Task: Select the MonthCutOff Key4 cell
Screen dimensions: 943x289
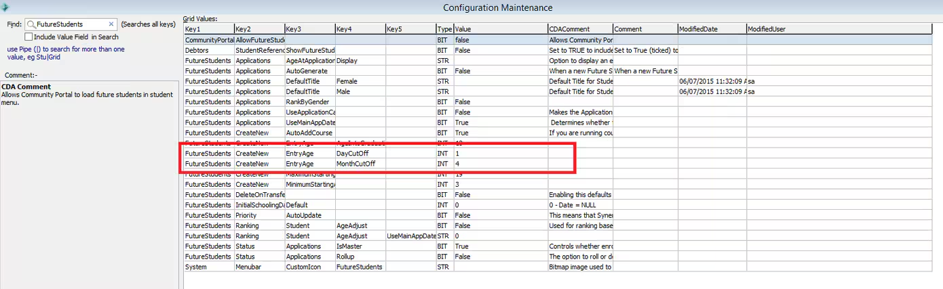Action: pyautogui.click(x=360, y=164)
